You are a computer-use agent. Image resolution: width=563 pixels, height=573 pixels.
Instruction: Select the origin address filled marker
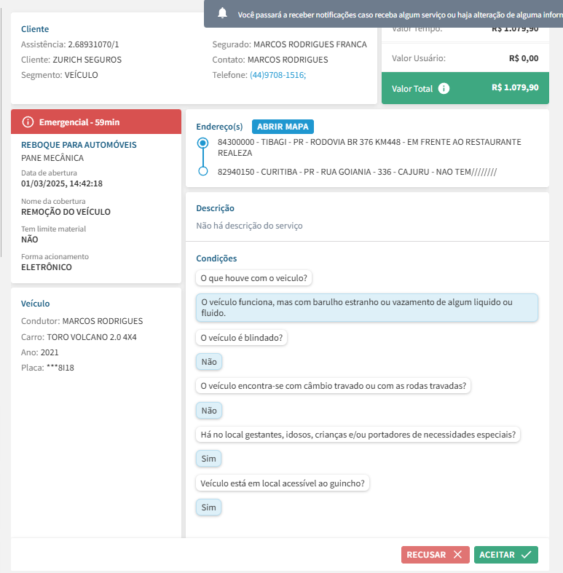point(203,143)
